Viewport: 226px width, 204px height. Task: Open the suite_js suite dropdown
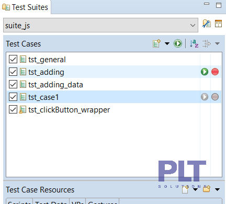[100, 25]
